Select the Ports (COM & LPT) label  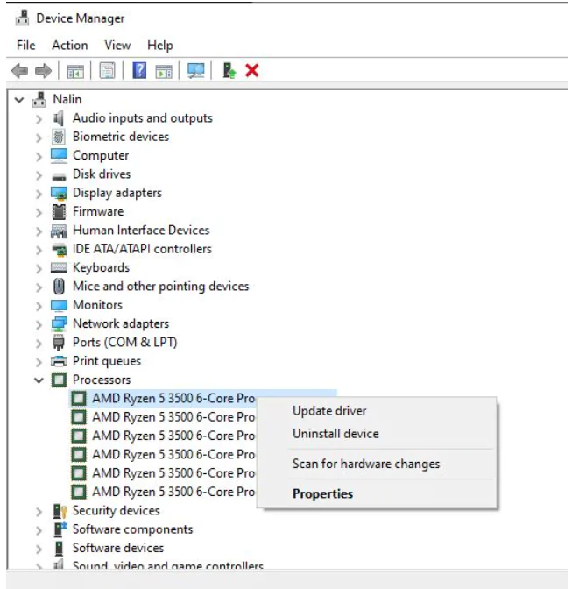click(x=124, y=343)
